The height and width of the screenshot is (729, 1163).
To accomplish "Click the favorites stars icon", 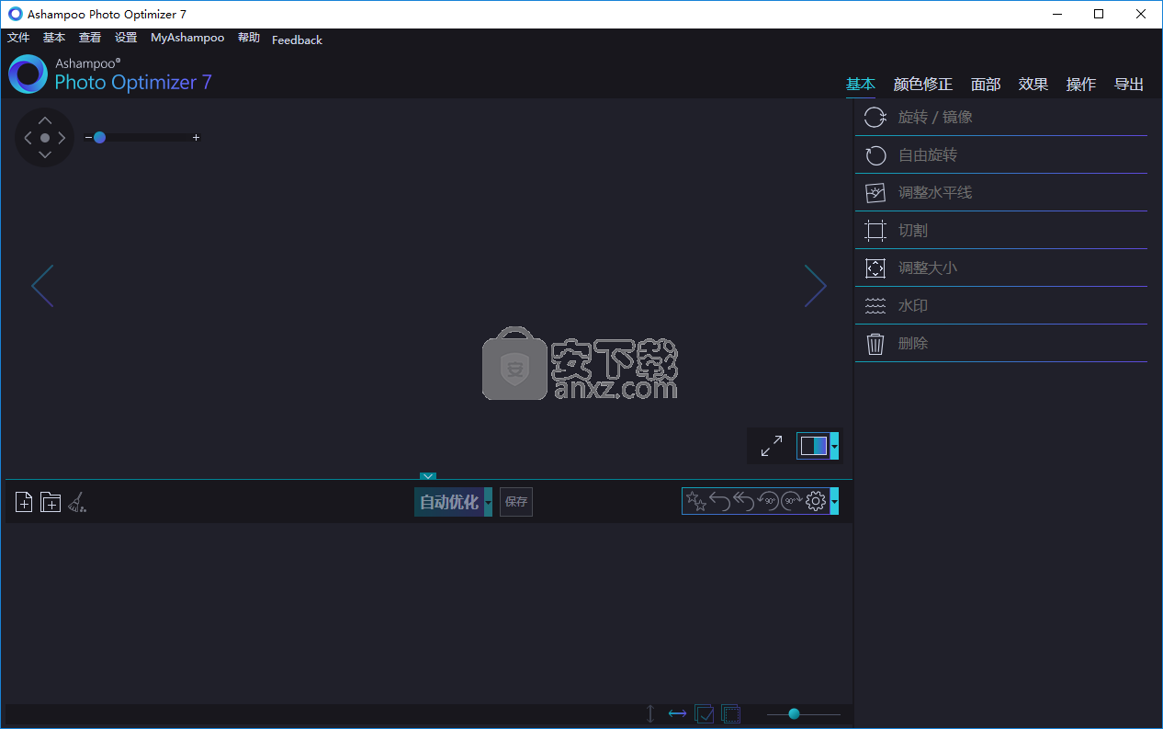I will click(697, 501).
